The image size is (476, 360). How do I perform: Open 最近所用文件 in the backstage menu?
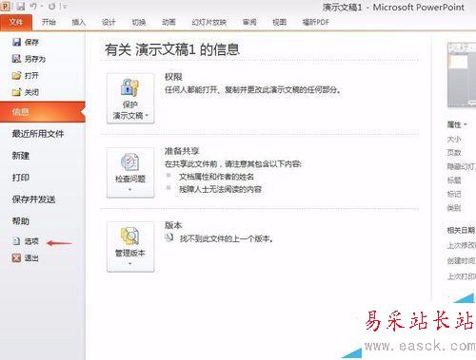(x=38, y=134)
